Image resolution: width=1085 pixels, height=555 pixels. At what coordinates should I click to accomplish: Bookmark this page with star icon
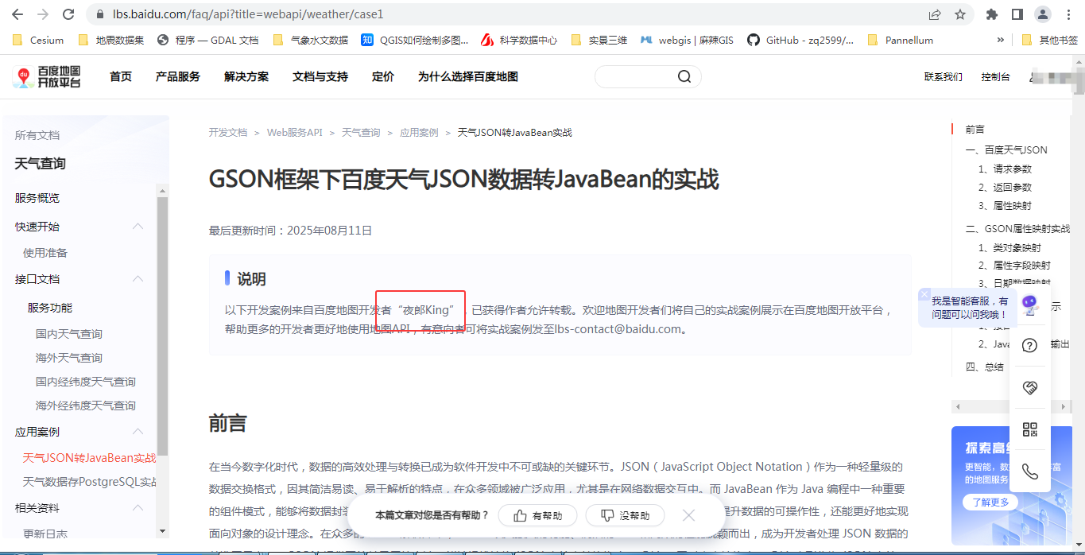[x=960, y=14]
